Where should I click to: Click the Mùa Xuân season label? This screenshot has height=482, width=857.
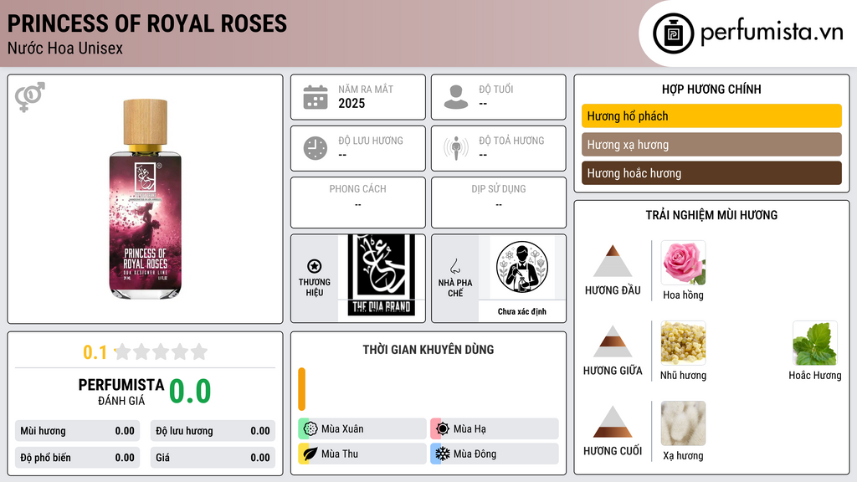(x=342, y=428)
